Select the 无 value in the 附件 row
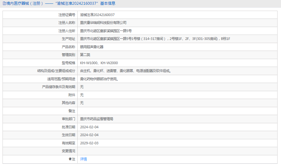This screenshot has width=281, height=166. (x=82, y=95)
